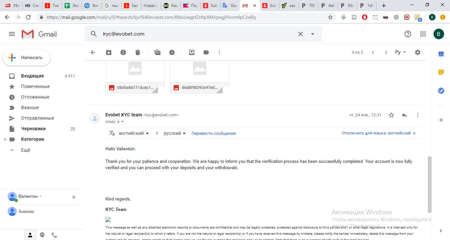450x240 pixels.
Task: Open the Gmail main menu hamburger
Action: (12, 34)
